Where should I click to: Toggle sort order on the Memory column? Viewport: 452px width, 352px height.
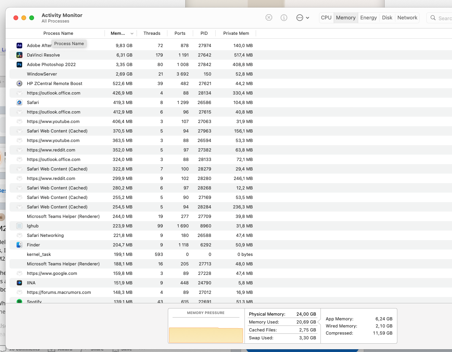click(121, 33)
